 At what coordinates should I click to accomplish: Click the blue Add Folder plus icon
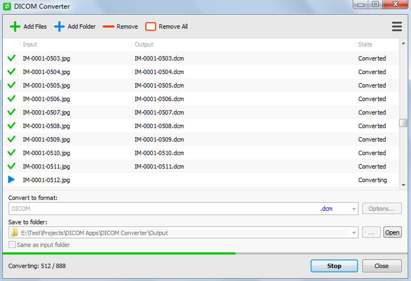point(59,27)
